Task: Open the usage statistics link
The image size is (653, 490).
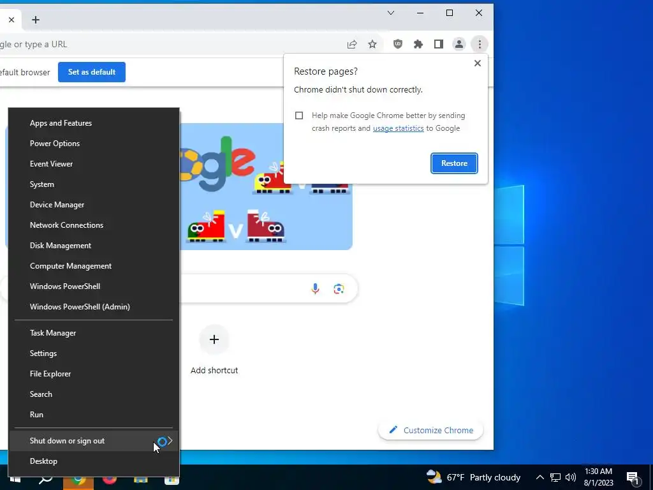Action: tap(398, 128)
